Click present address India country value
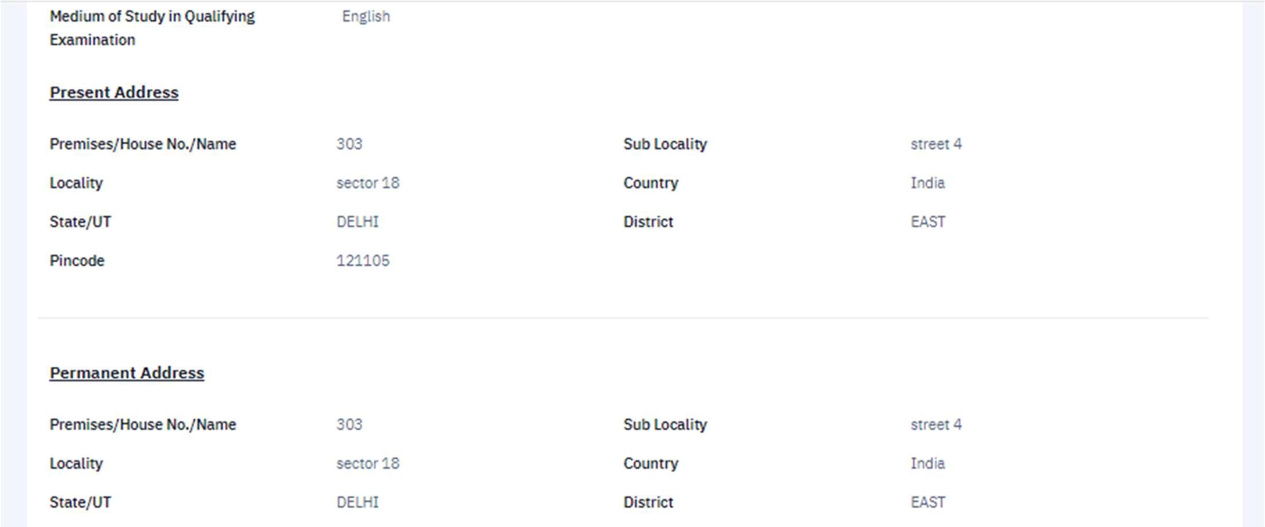The width and height of the screenshot is (1265, 527). [x=927, y=183]
